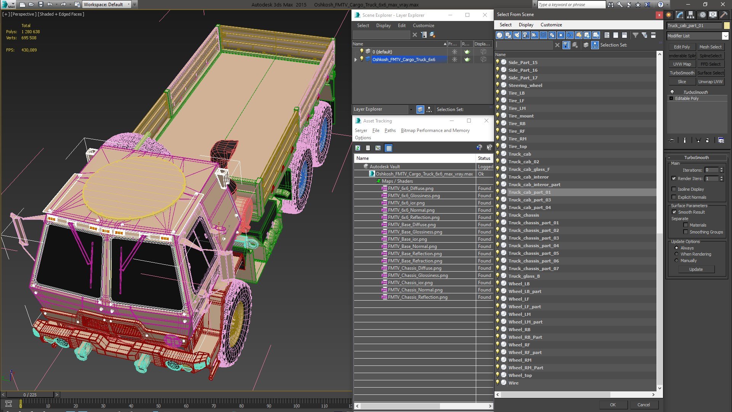Open Customize menu in Scene Explorer
This screenshot has height=412, width=732.
pyautogui.click(x=423, y=26)
